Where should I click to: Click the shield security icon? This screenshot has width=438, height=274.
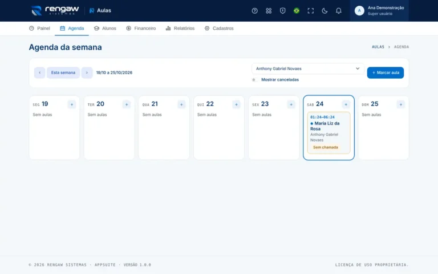282,11
